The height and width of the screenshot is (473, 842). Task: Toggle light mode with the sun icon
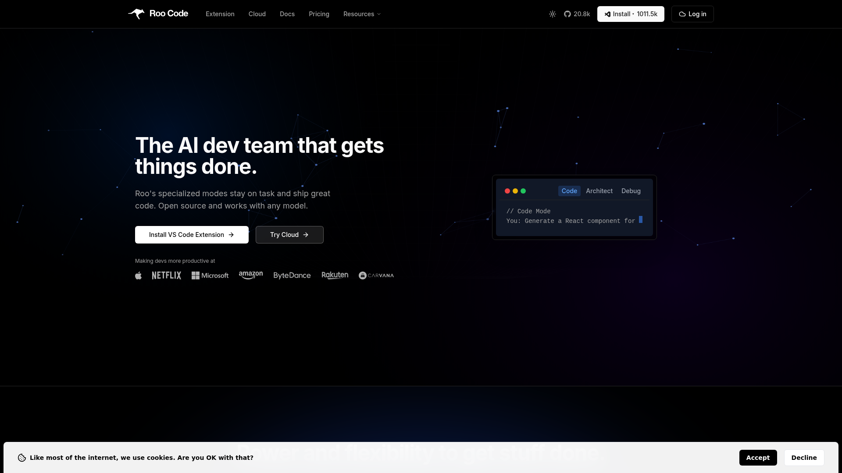click(553, 14)
